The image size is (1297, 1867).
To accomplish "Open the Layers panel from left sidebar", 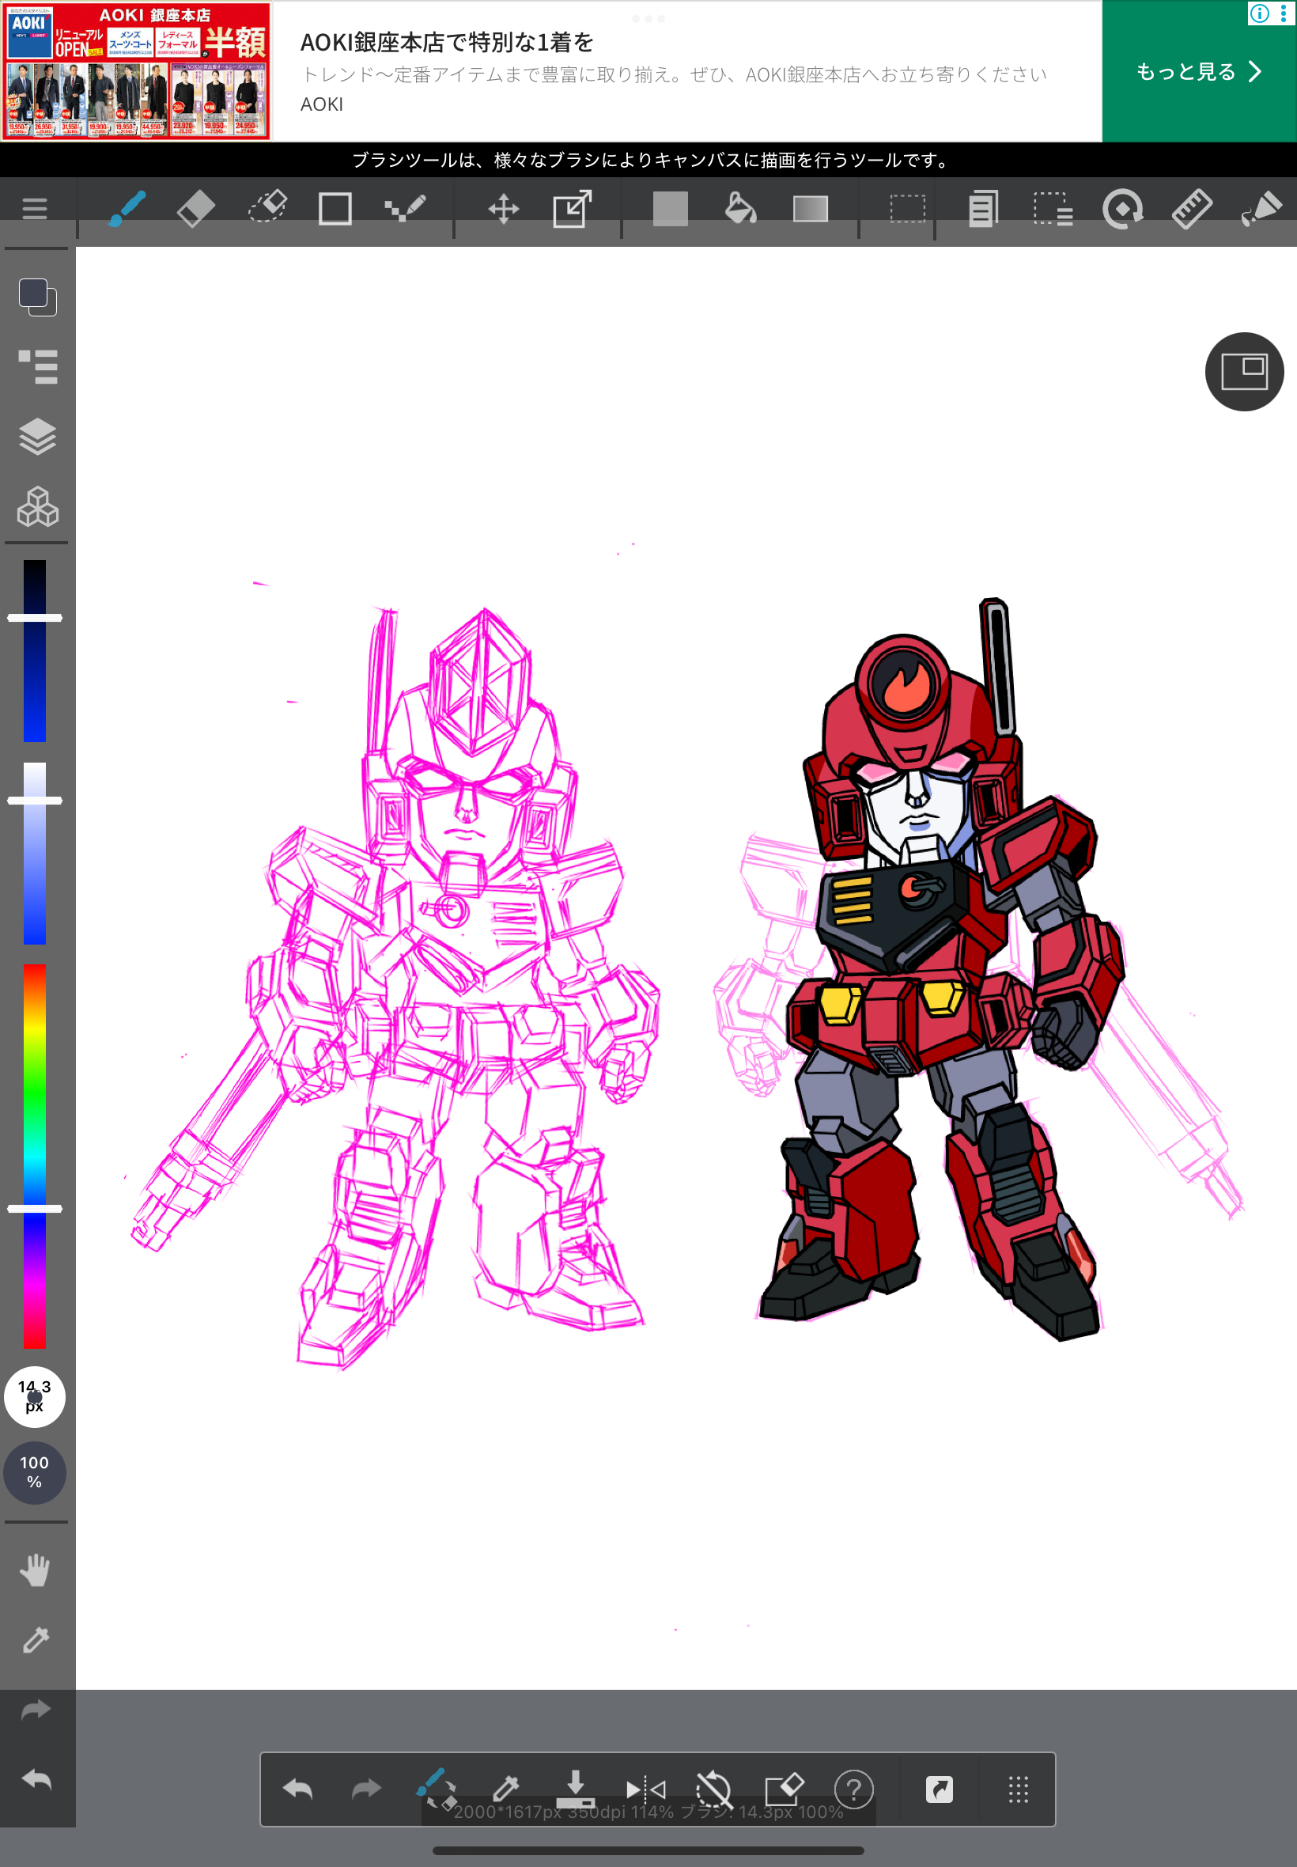I will point(37,437).
